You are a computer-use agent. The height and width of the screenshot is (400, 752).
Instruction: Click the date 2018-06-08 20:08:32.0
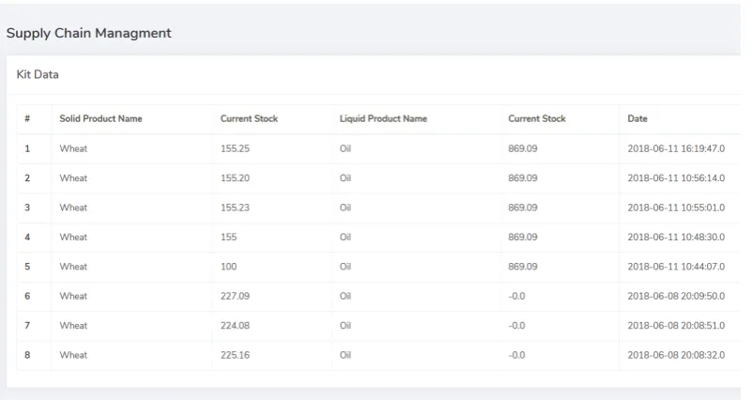pyautogui.click(x=676, y=355)
